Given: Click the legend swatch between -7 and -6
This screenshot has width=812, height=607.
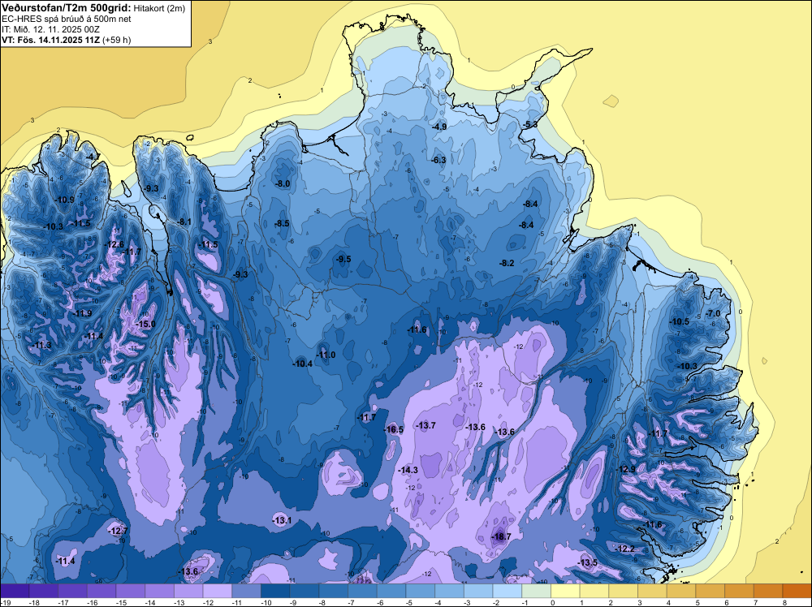Looking at the screenshot, I should (362, 591).
